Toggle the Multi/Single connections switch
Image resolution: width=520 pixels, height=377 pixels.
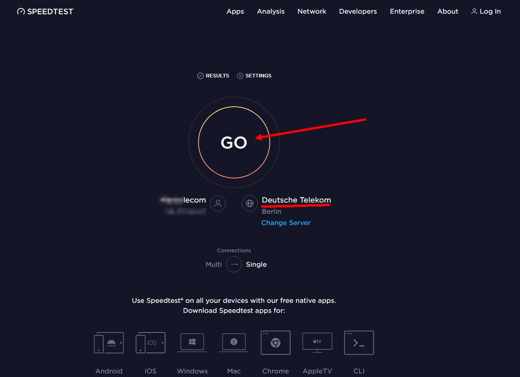click(x=234, y=265)
